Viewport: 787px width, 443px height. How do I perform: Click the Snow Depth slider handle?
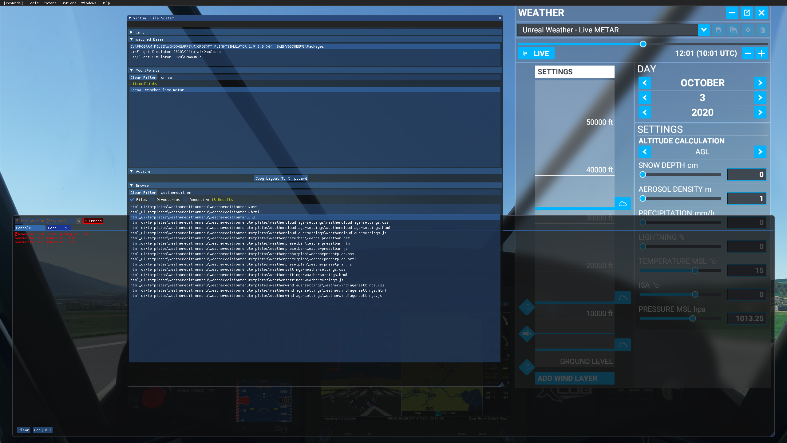point(643,174)
